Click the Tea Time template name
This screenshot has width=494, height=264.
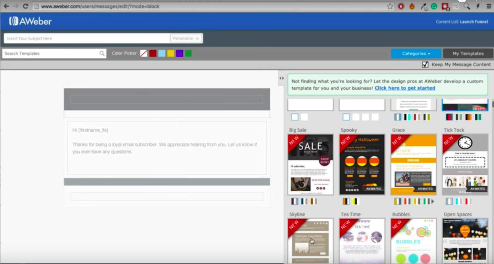[351, 214]
